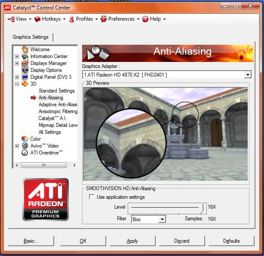264x256 pixels.
Task: Expand the Avivo Video node
Action: (x=17, y=146)
